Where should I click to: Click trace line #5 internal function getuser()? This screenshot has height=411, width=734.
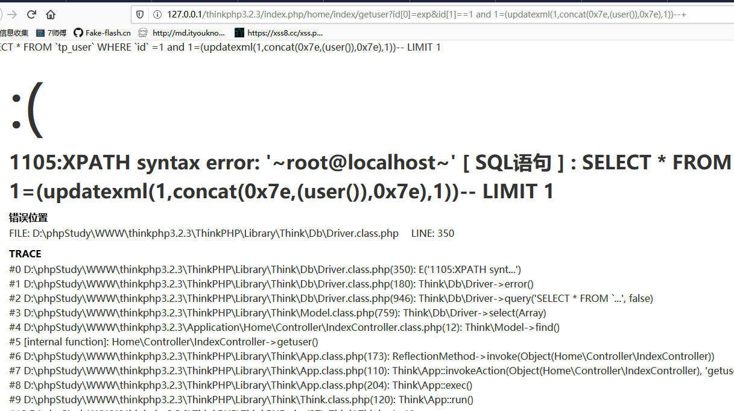pos(163,342)
